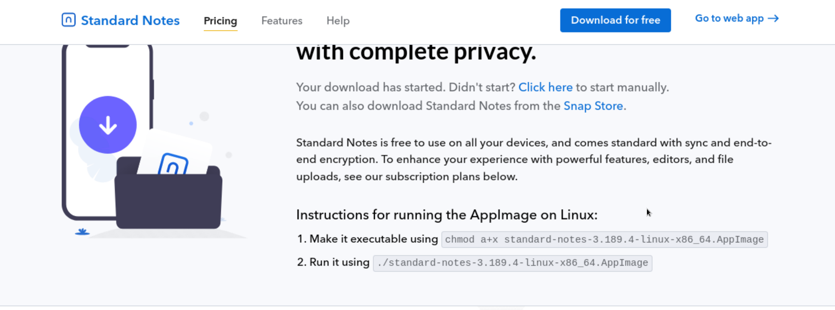Click here to start the download manually

tap(546, 87)
